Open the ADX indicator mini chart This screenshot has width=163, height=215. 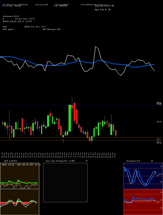(x=20, y=176)
